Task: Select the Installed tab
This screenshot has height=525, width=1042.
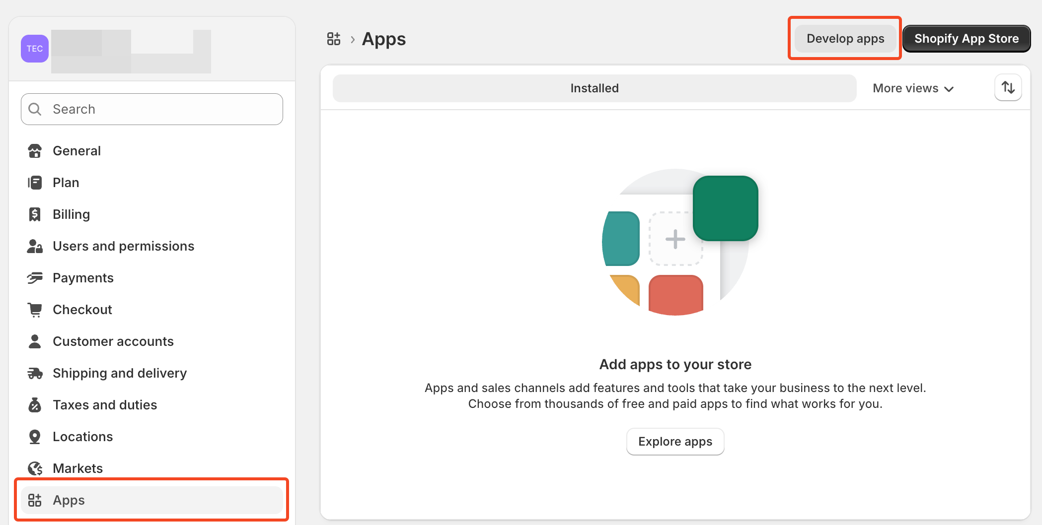Action: coord(594,88)
